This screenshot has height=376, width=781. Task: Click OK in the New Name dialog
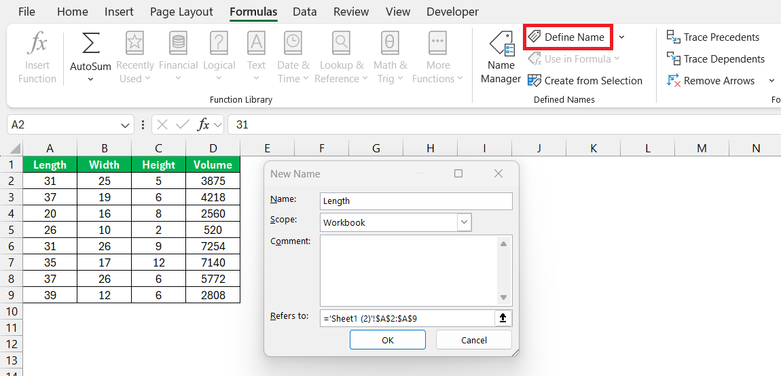pyautogui.click(x=388, y=340)
